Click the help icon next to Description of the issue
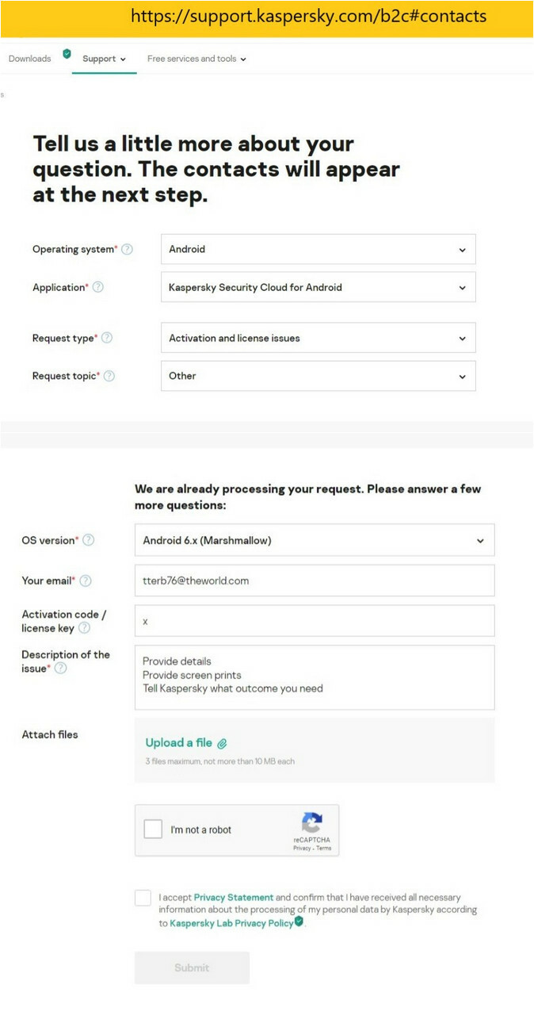 pos(60,669)
